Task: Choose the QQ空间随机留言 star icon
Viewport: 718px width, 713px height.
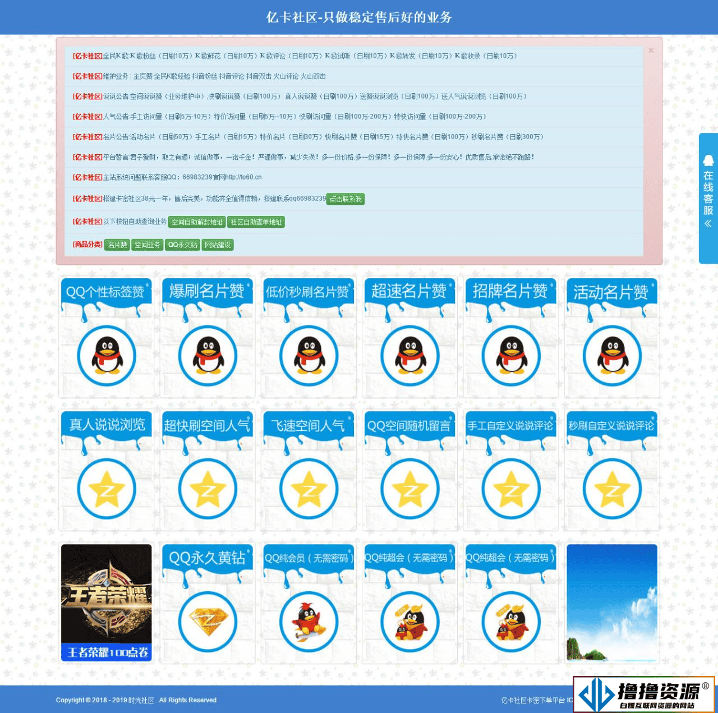Action: 410,489
